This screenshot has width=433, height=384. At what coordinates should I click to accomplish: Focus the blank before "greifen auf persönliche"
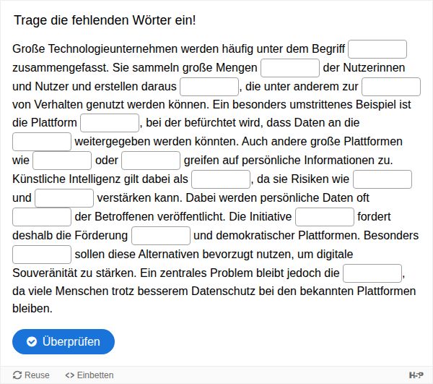(x=151, y=161)
